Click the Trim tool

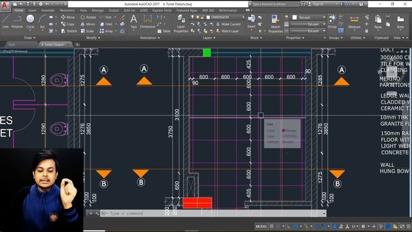click(x=106, y=17)
